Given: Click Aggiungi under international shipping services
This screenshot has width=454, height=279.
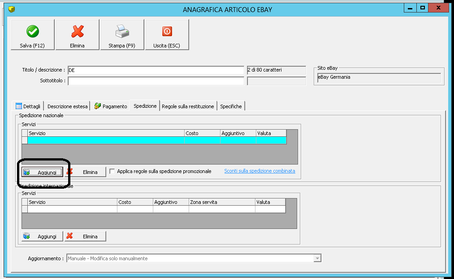Looking at the screenshot, I should [x=42, y=236].
